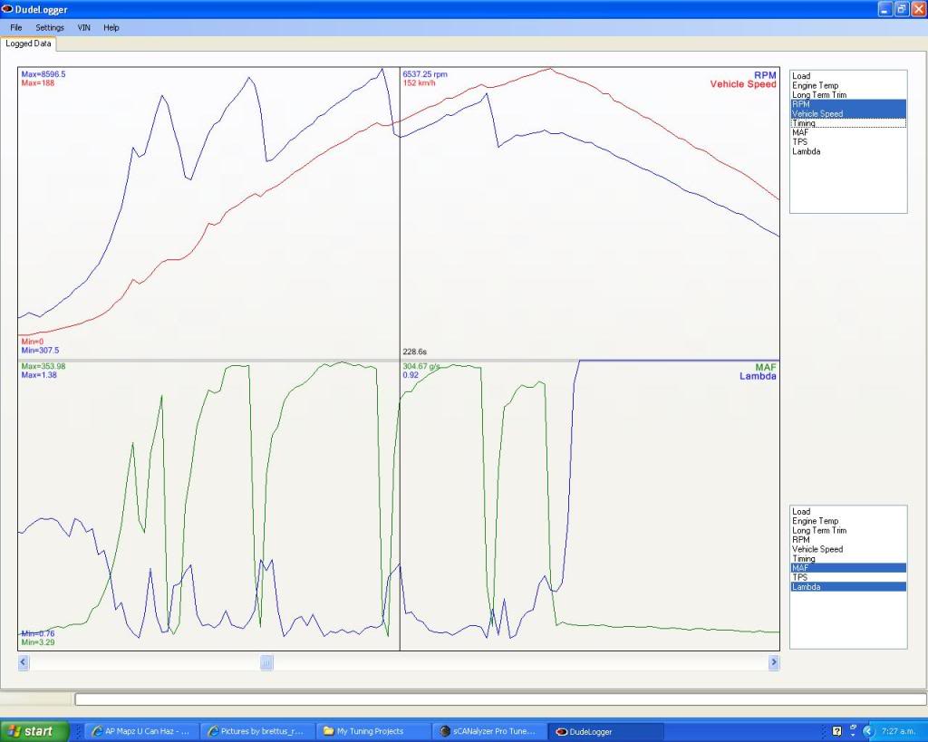Viewport: 928px width, 742px height.
Task: Deselect MAF in the lower channel list
Action: click(x=847, y=568)
